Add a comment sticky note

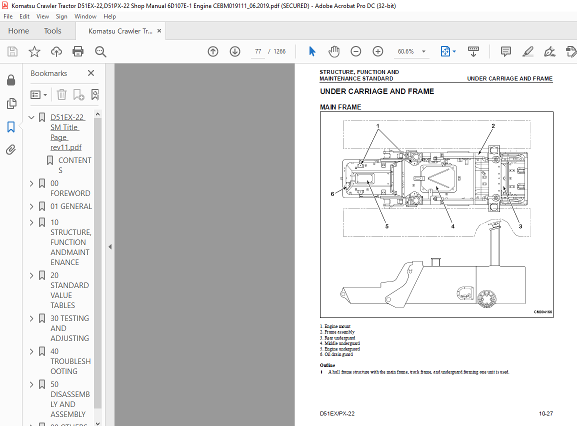click(x=506, y=51)
